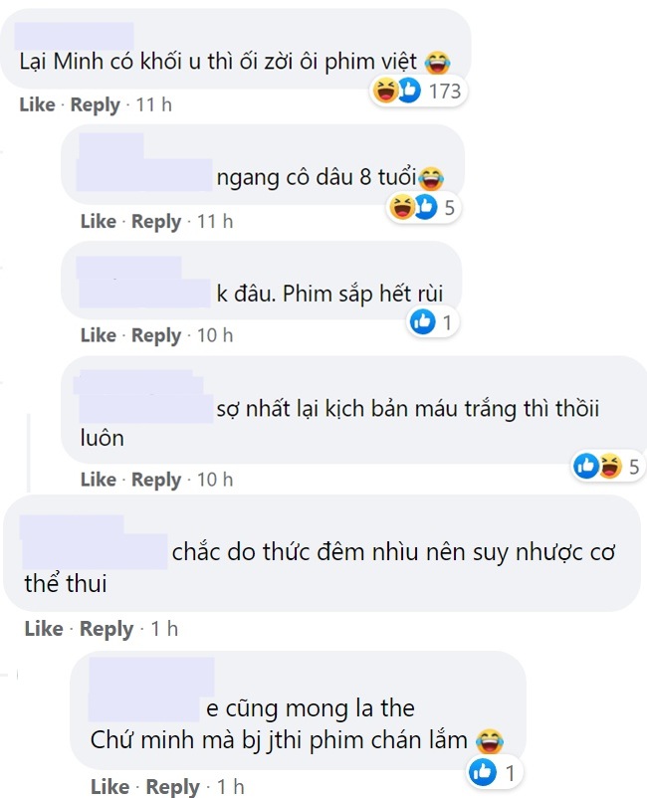Click the thumbs-up icon on the 'máu trắng' comment reactions
647x798 pixels.
tap(584, 464)
